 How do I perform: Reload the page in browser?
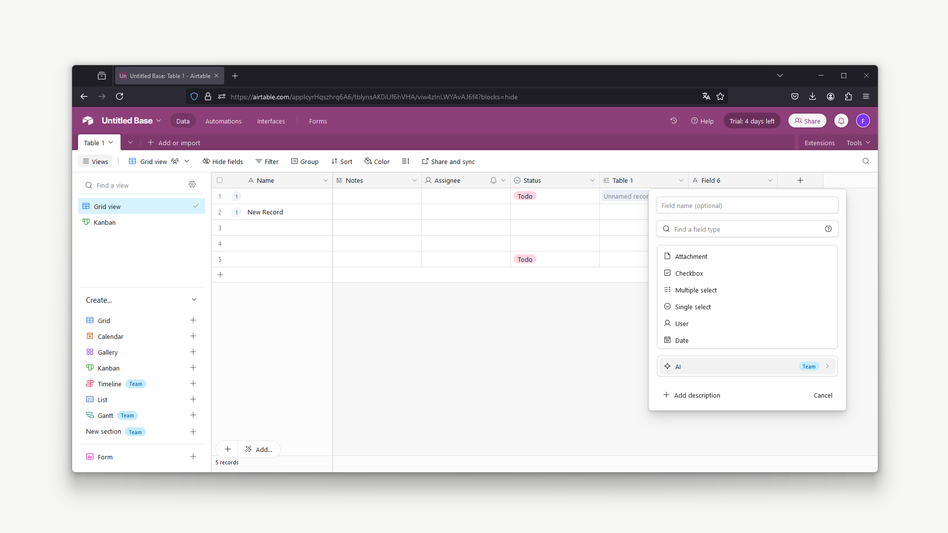point(120,96)
